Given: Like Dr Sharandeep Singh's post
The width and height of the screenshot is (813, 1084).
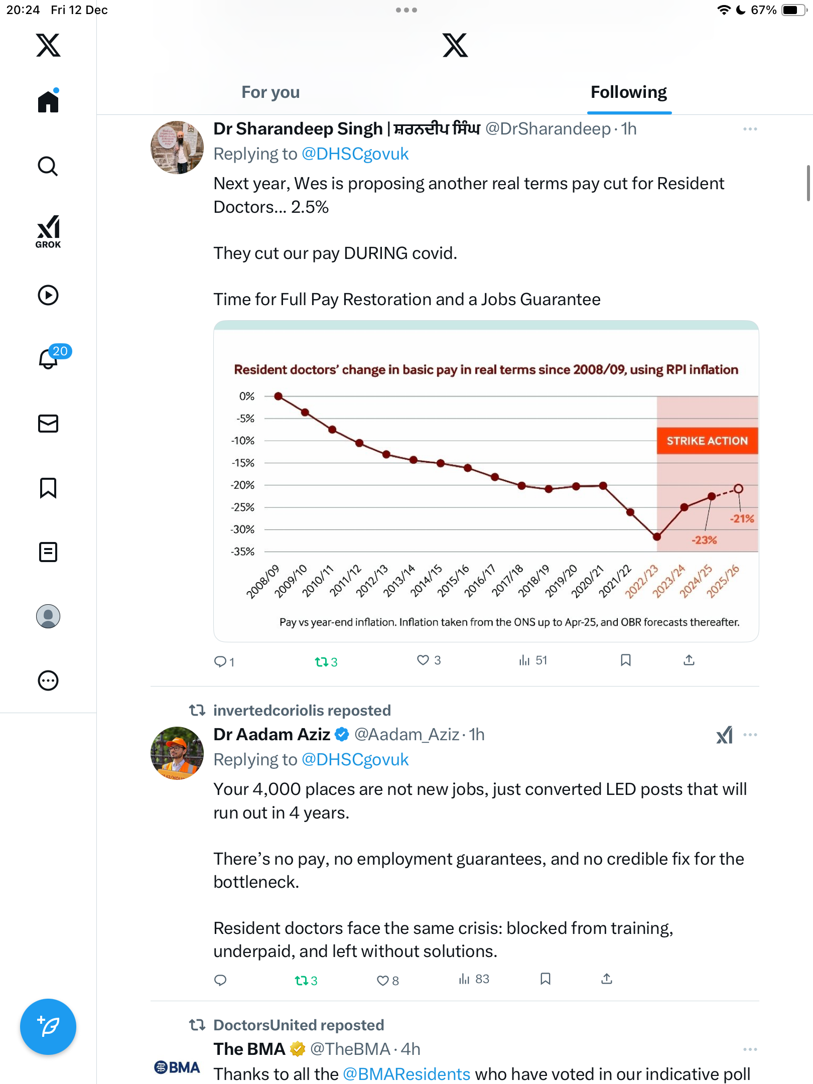Looking at the screenshot, I should [x=424, y=660].
